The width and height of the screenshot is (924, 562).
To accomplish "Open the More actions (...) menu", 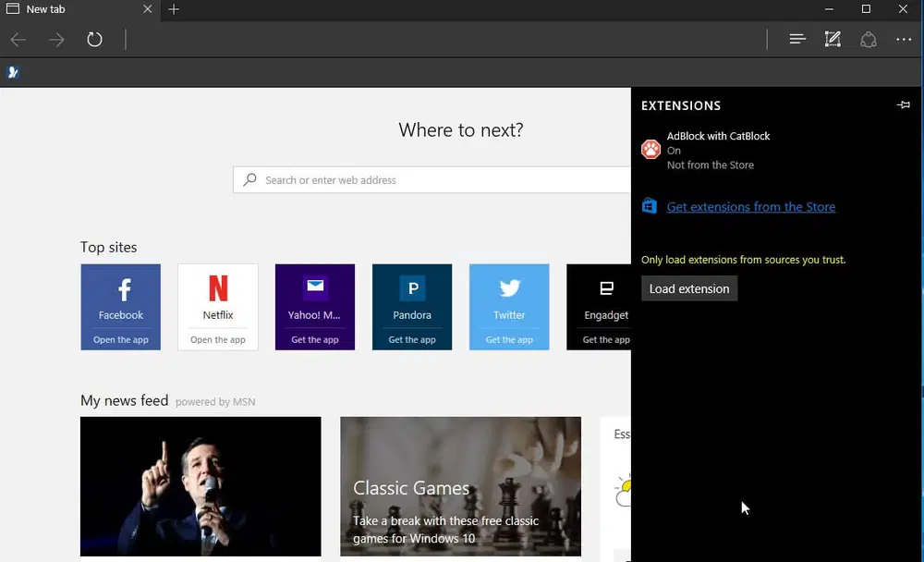I will [x=904, y=39].
